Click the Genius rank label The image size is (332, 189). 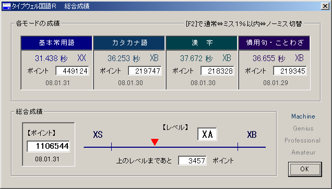303,128
